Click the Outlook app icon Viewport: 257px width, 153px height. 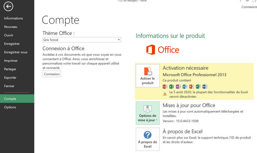click(x=185, y=87)
